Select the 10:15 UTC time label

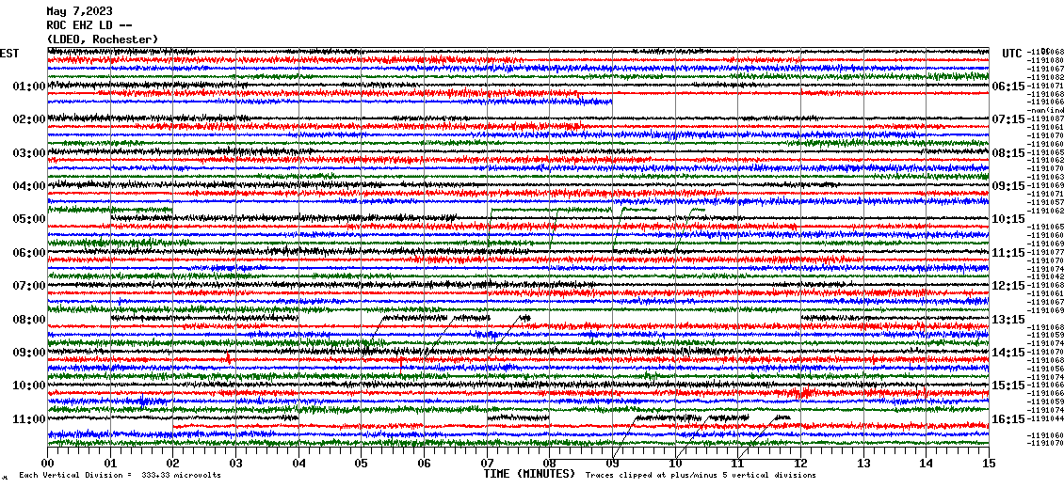coord(1008,219)
